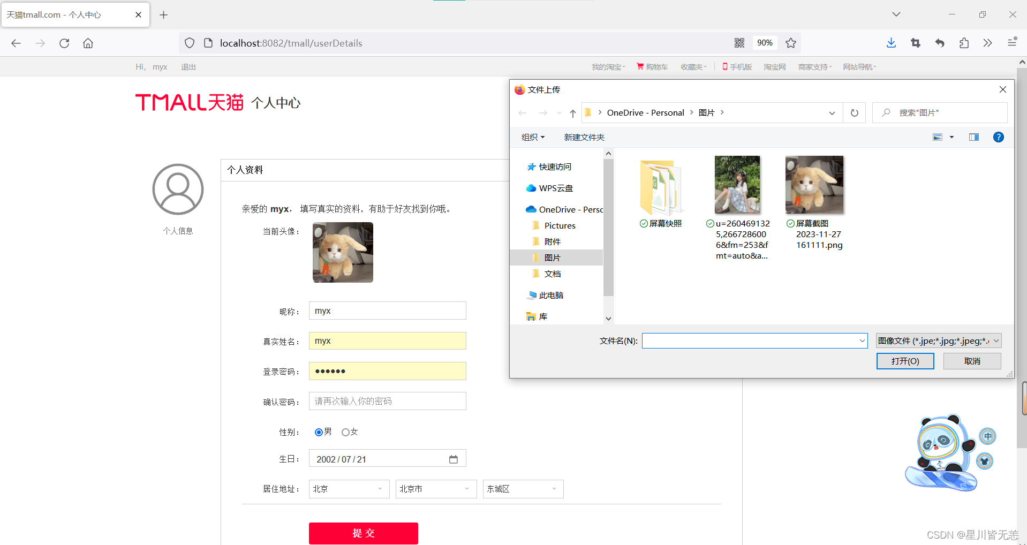
Task: Open the view options dropdown arrow
Action: tap(952, 137)
